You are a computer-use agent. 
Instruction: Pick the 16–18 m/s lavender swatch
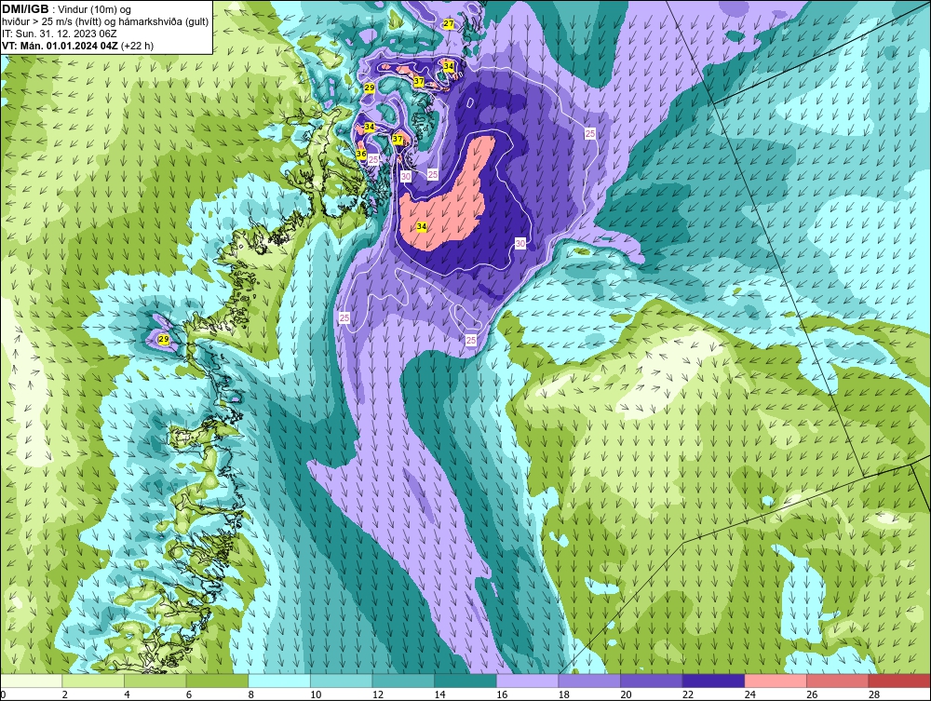point(527,681)
